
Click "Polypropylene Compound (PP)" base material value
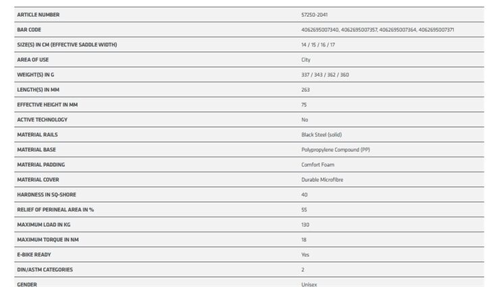336,149
